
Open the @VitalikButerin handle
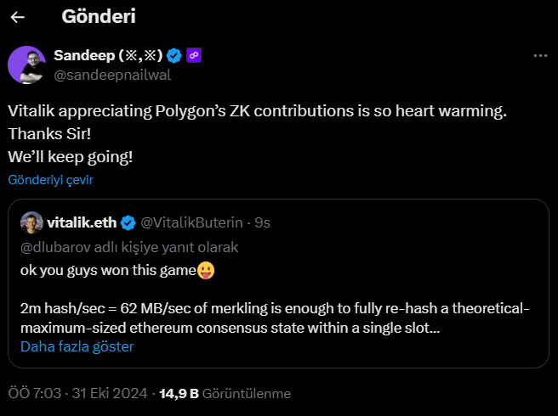[192, 223]
